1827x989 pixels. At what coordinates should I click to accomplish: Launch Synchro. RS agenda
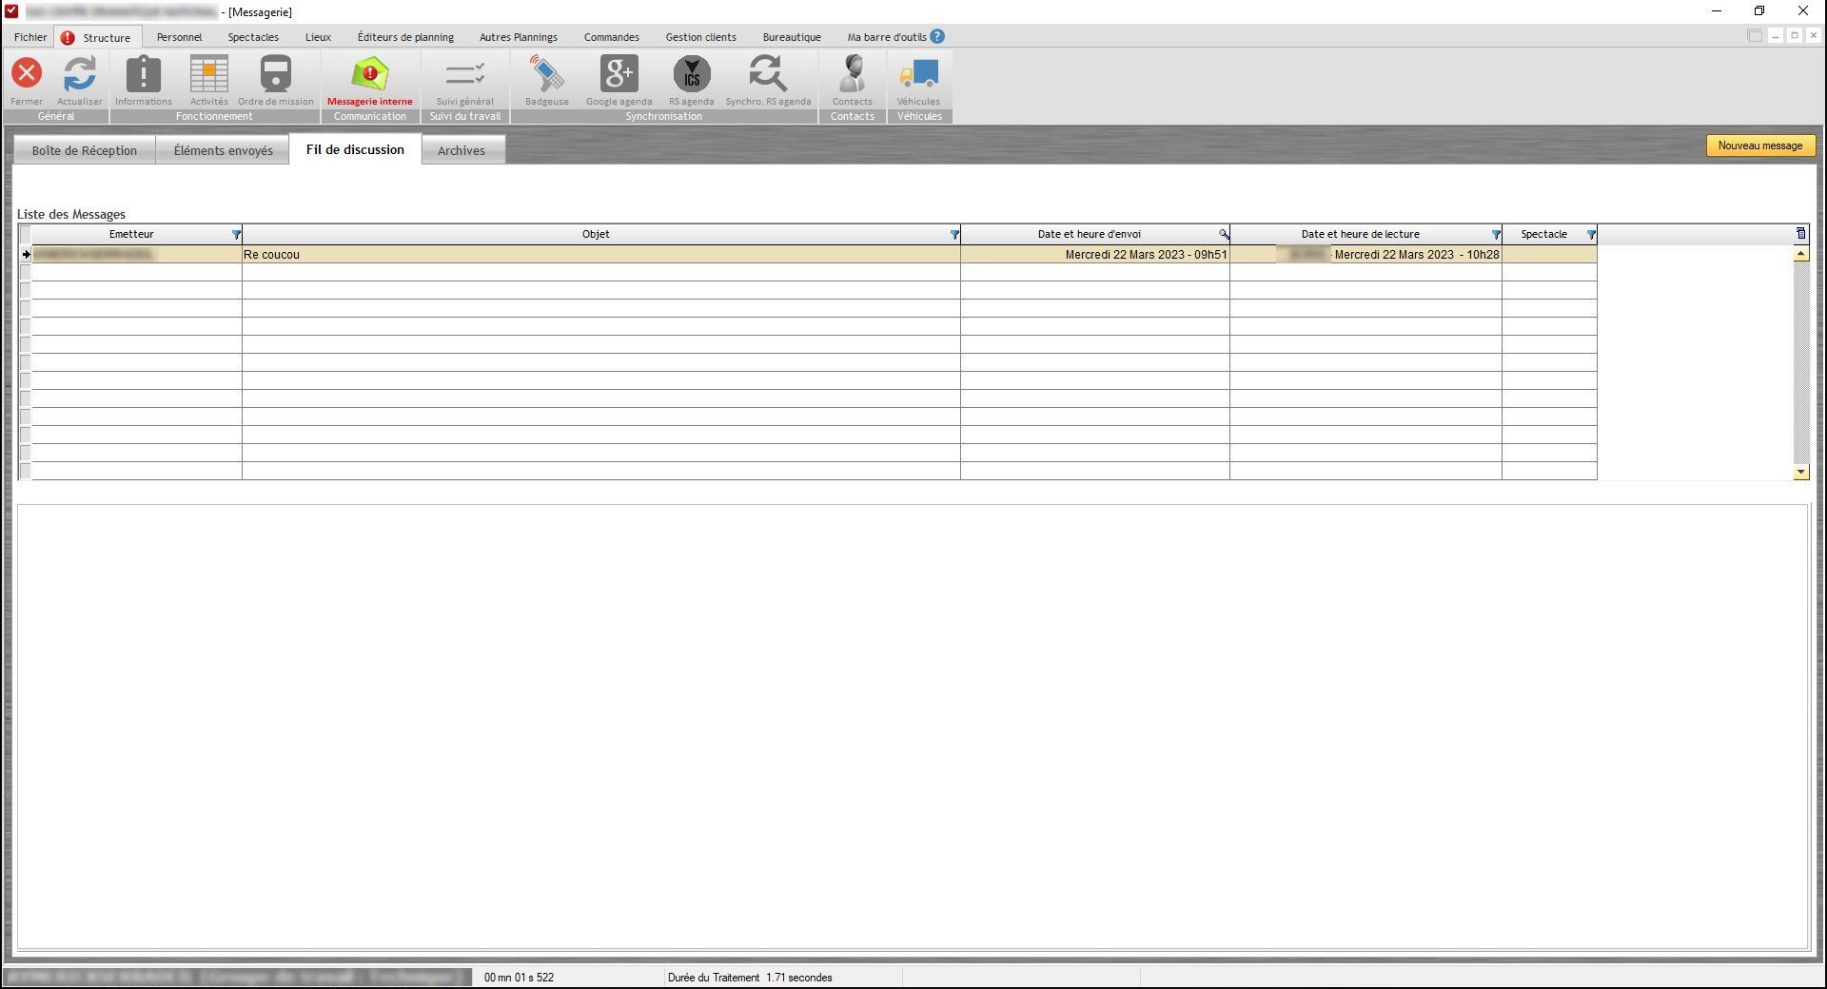(768, 73)
